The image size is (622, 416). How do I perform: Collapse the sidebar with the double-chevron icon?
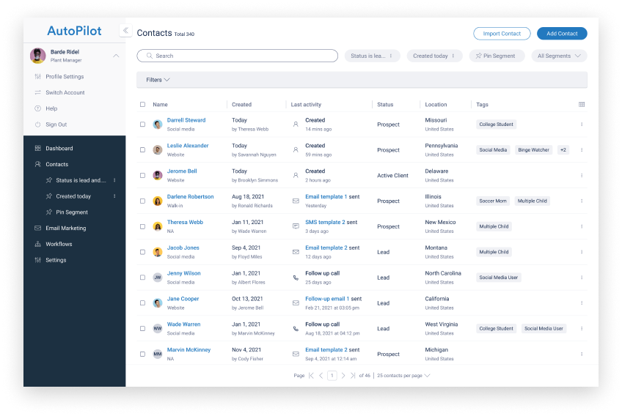coord(125,31)
